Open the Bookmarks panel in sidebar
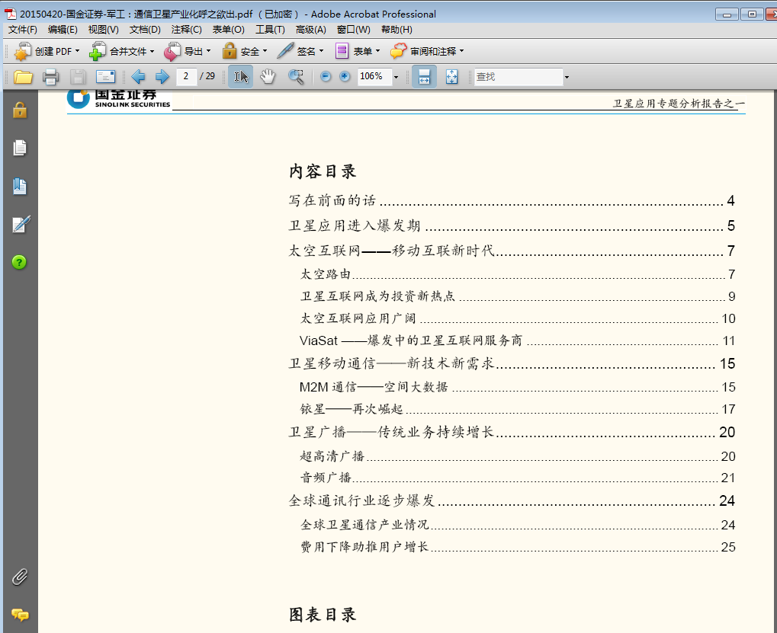Image resolution: width=777 pixels, height=633 pixels. click(x=20, y=186)
